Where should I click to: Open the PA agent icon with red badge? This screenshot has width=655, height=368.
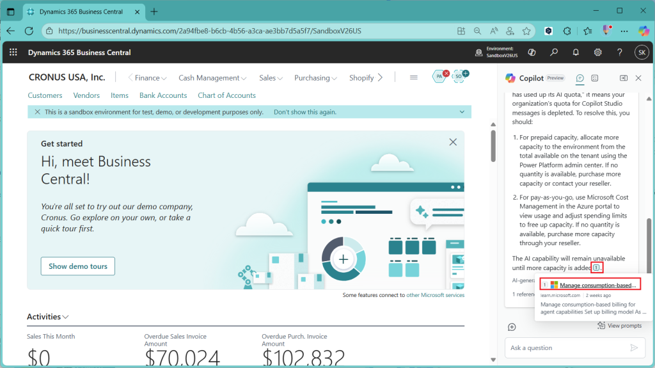440,76
